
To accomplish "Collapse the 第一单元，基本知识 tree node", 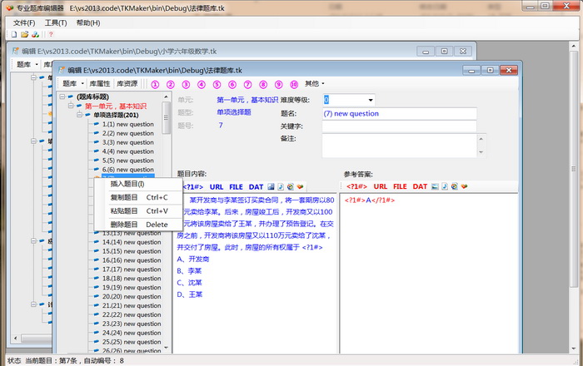I will pos(70,106).
